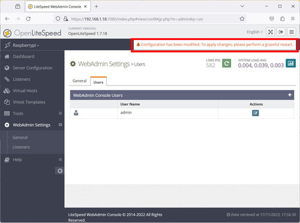
Task: Show site security lock information
Action: click(x=65, y=19)
